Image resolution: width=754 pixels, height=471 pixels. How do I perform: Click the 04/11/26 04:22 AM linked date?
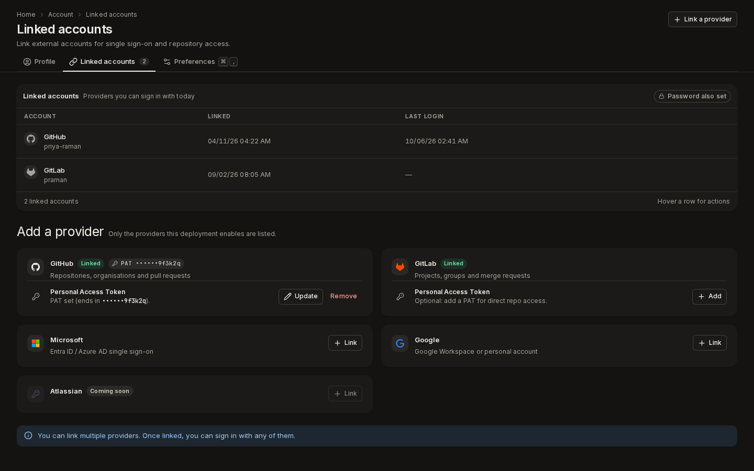(x=239, y=141)
